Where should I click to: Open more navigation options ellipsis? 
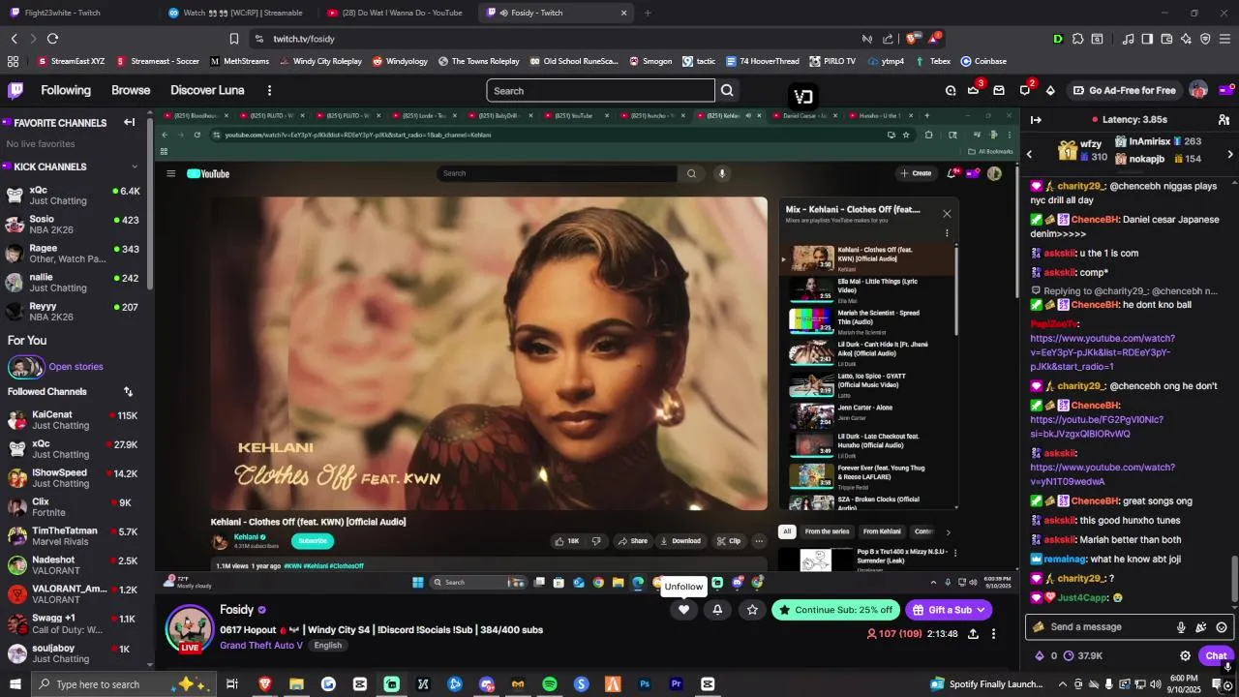[x=269, y=90]
